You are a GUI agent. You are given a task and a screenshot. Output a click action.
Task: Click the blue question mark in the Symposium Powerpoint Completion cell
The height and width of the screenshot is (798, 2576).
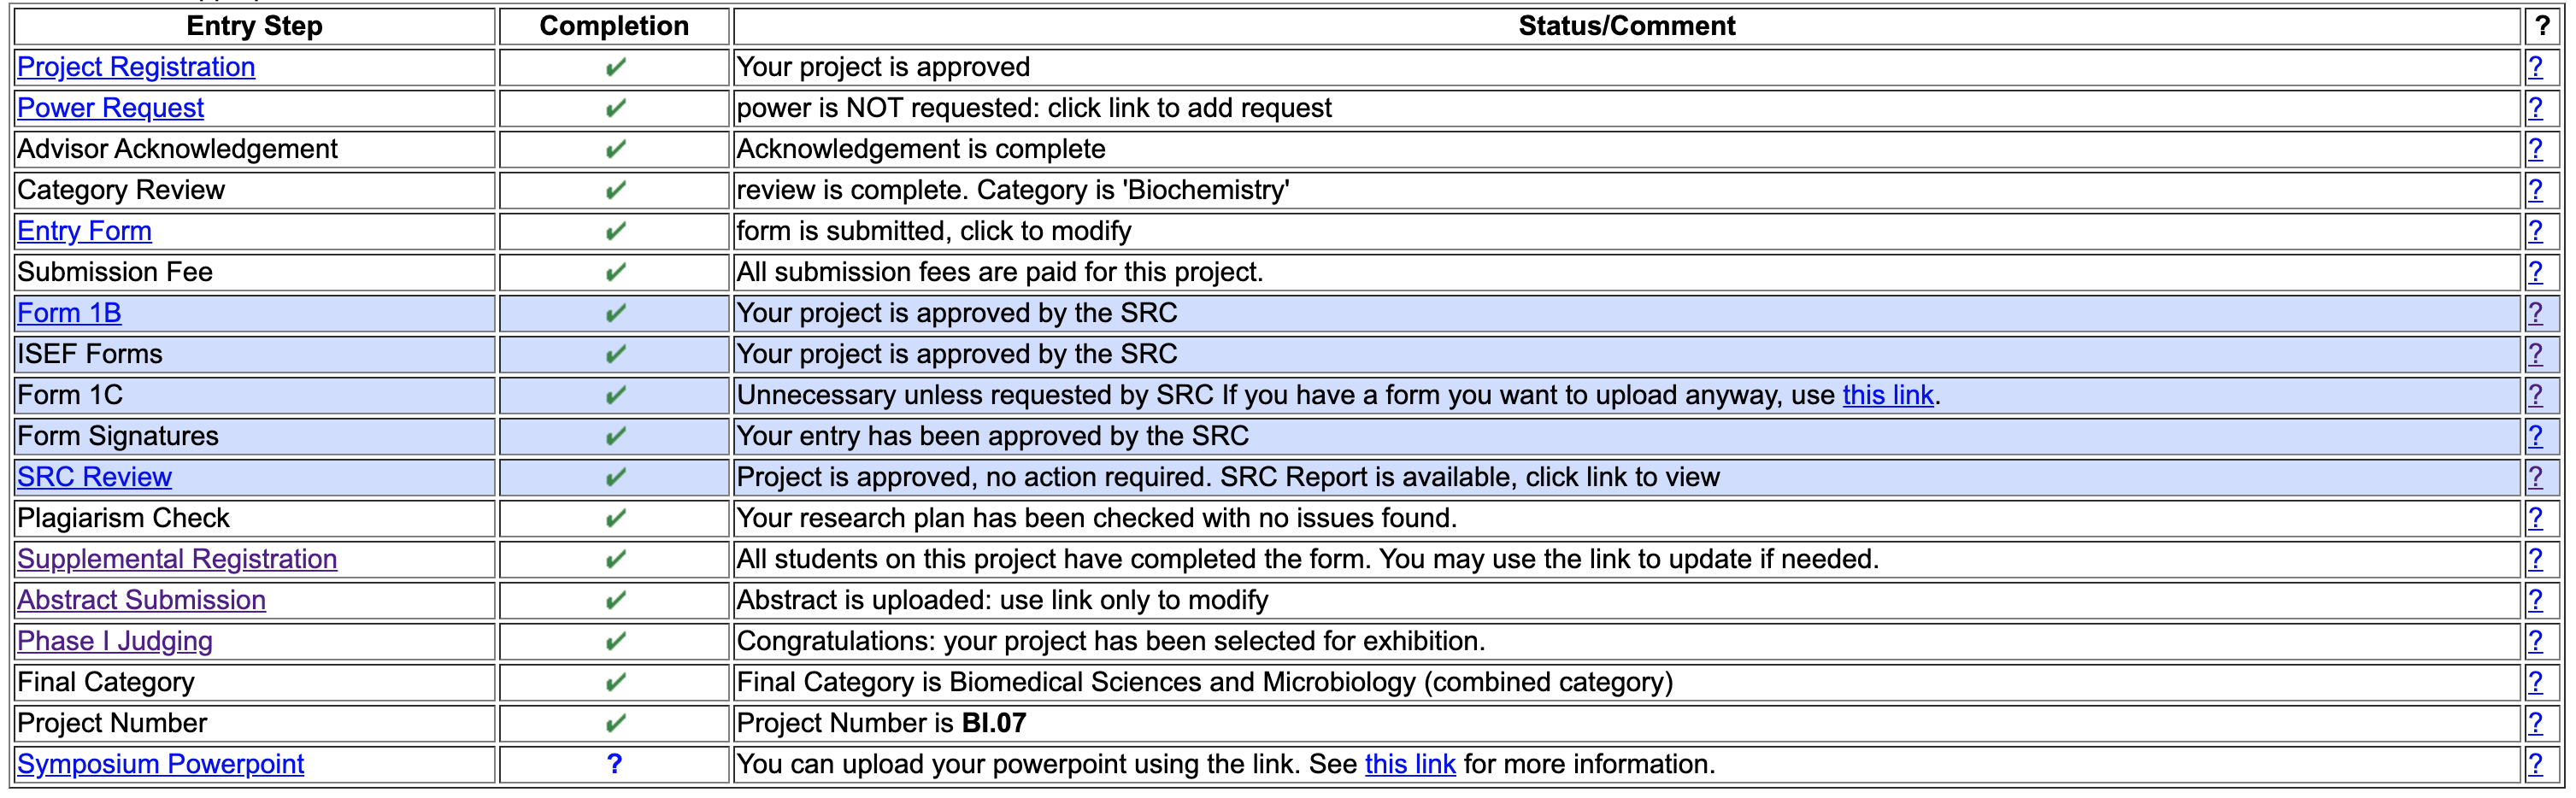point(614,764)
